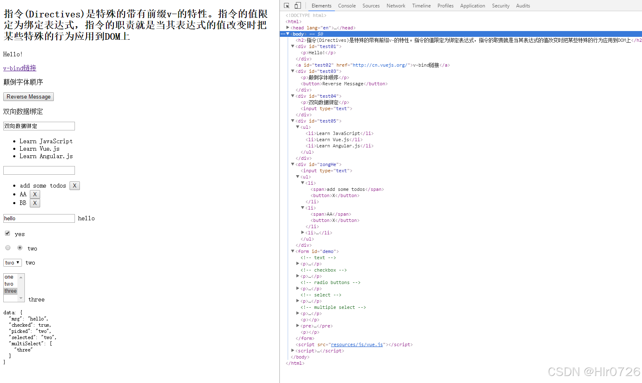Image resolution: width=642 pixels, height=383 pixels.
Task: Expand the head element in DOM tree
Action: (x=288, y=27)
